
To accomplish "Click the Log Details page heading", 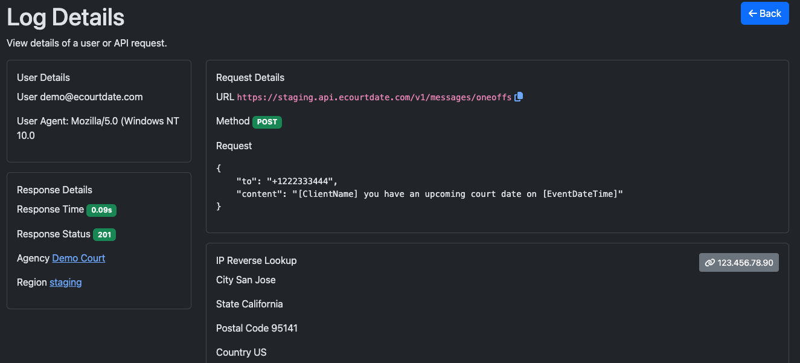I will (x=66, y=17).
